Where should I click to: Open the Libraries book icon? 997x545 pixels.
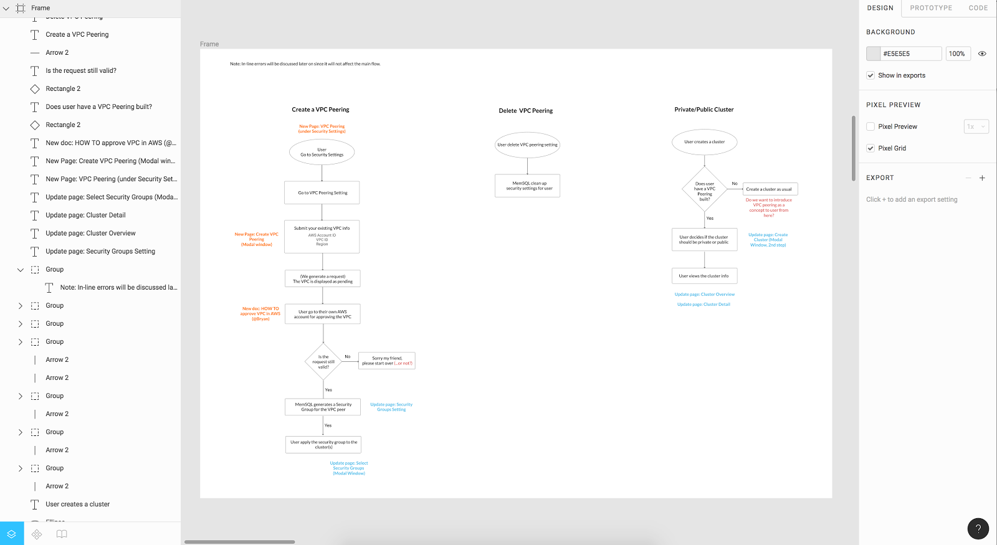click(62, 534)
